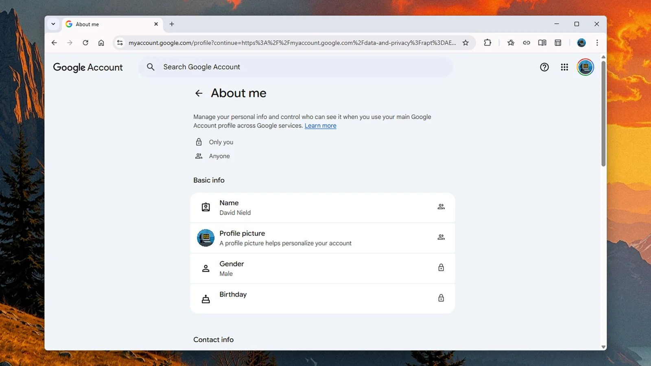Image resolution: width=651 pixels, height=366 pixels.
Task: Open the Gender row showing Male
Action: point(322,268)
